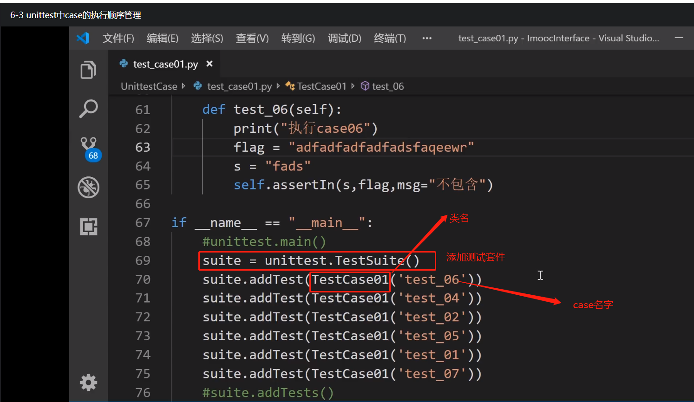Click line number 69 in the gutter
This screenshot has width=694, height=402.
143,260
